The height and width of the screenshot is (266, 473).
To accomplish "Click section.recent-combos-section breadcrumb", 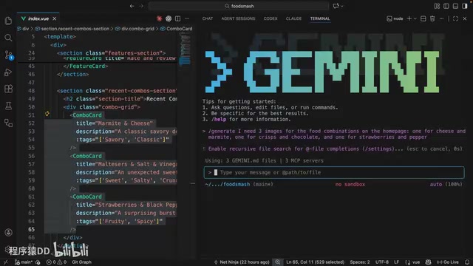I will coord(72,29).
